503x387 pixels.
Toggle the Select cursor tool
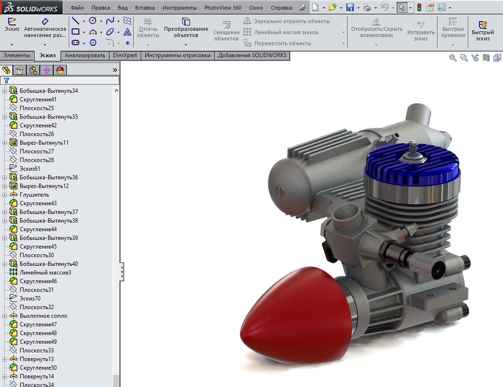pos(402,7)
